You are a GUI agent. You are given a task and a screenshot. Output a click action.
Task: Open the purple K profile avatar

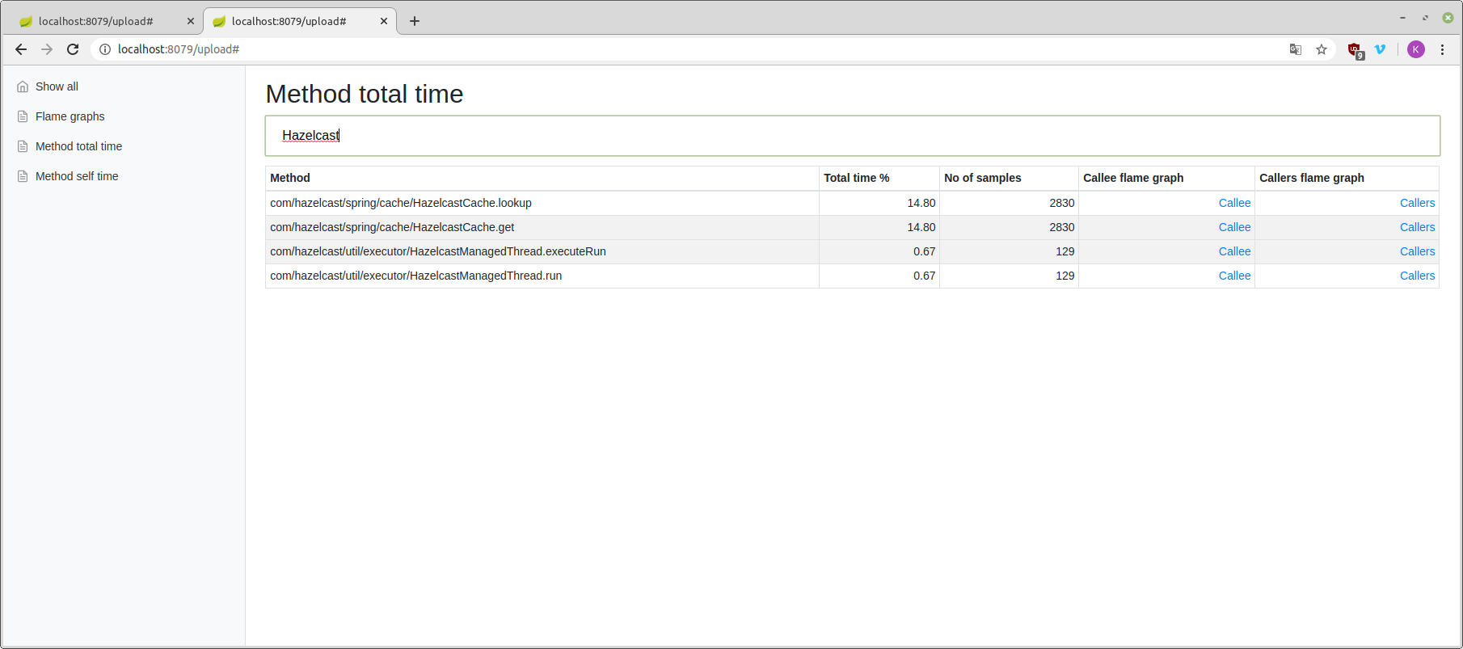coord(1416,49)
